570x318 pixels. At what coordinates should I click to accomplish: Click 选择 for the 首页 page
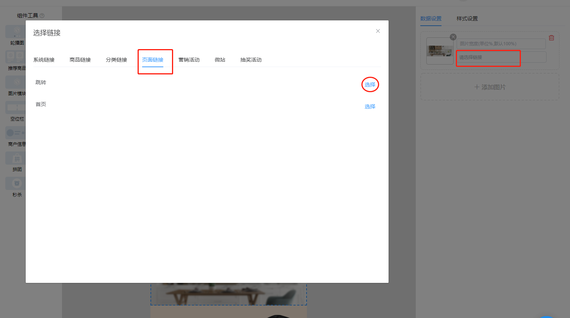click(x=370, y=107)
